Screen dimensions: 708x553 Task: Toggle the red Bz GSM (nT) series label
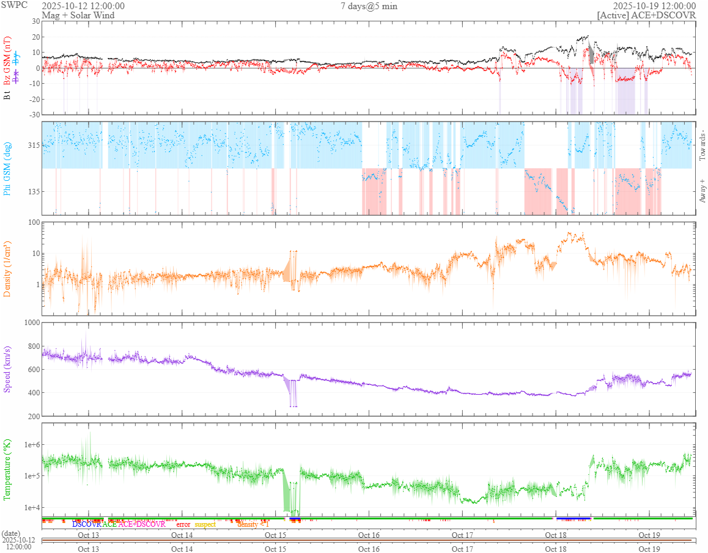pos(7,61)
